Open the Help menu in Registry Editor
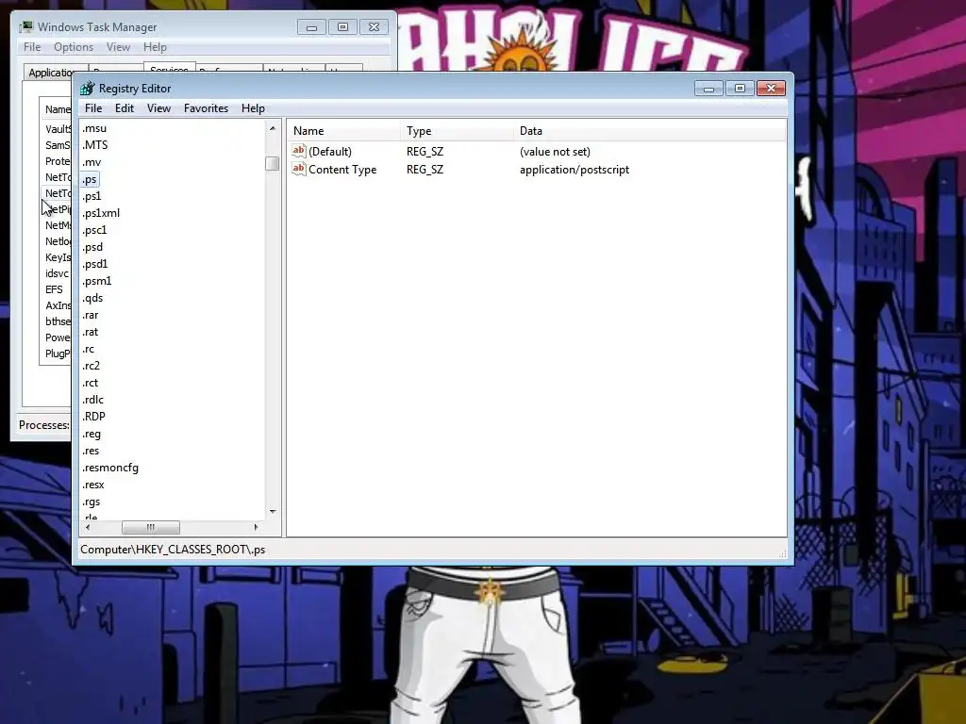Viewport: 966px width, 724px height. 253,108
